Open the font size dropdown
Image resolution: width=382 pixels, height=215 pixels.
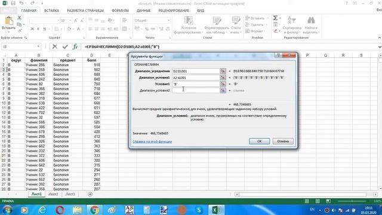[x=70, y=20]
